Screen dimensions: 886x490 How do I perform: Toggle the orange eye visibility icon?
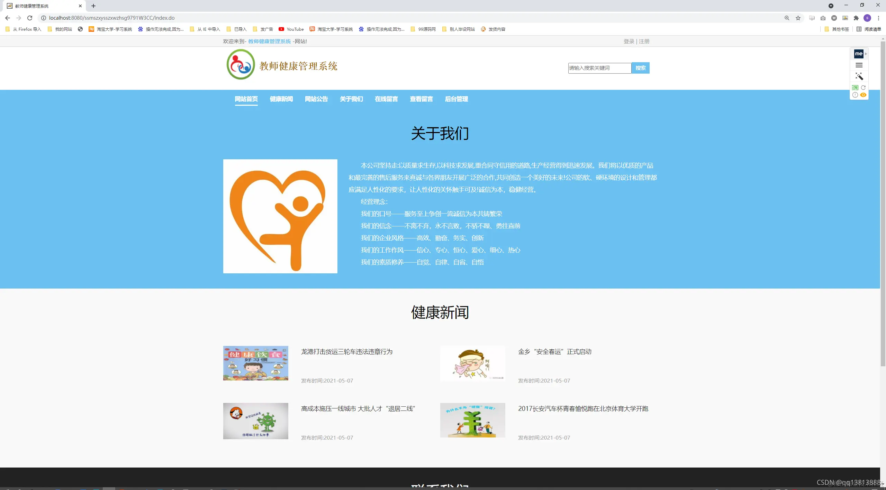863,95
